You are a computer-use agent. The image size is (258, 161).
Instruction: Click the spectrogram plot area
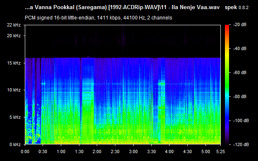coord(123,85)
